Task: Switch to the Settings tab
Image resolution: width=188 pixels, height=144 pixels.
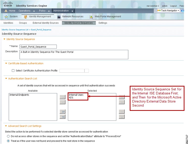Action: coord(103,23)
